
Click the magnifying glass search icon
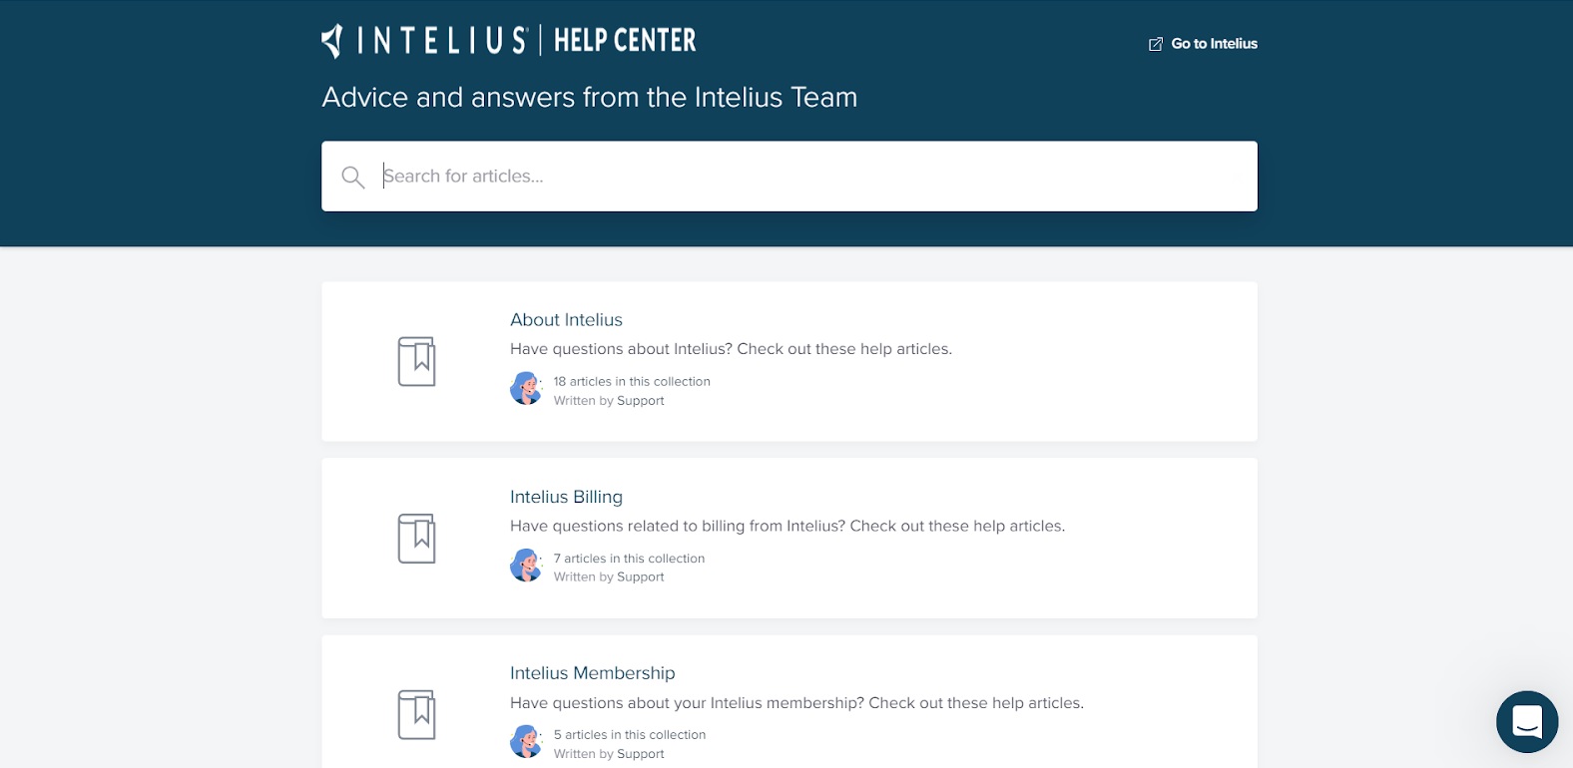(352, 178)
